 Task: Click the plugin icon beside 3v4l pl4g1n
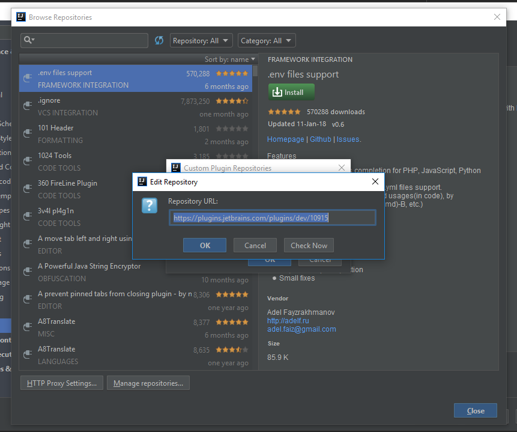coord(28,216)
